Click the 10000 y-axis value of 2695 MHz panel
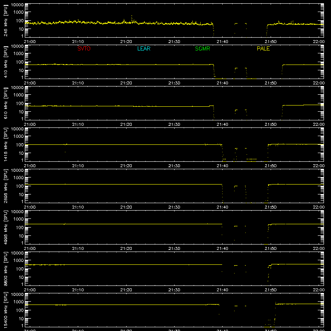The width and height of the screenshot is (331, 331). coord(17,170)
